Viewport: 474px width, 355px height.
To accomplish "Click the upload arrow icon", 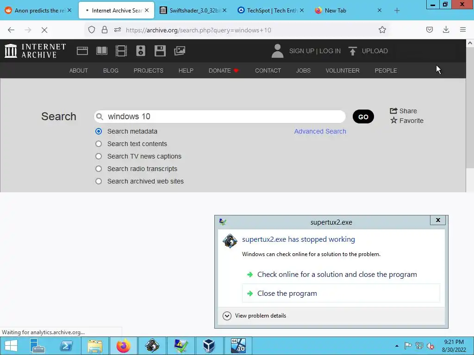I will pyautogui.click(x=352, y=51).
